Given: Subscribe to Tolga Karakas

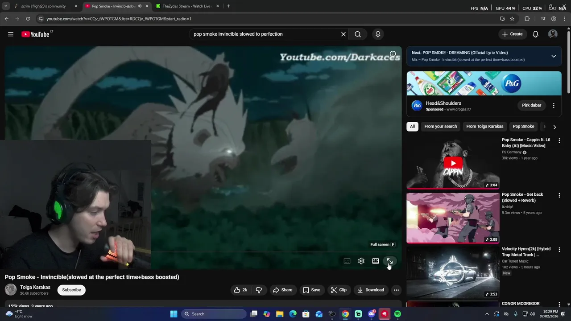Looking at the screenshot, I should pyautogui.click(x=71, y=290).
